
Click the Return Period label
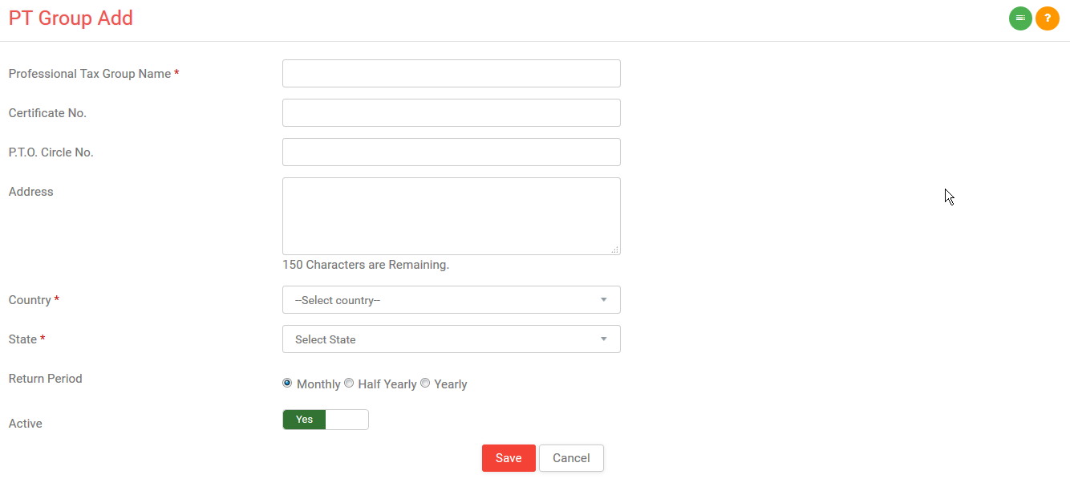(46, 379)
